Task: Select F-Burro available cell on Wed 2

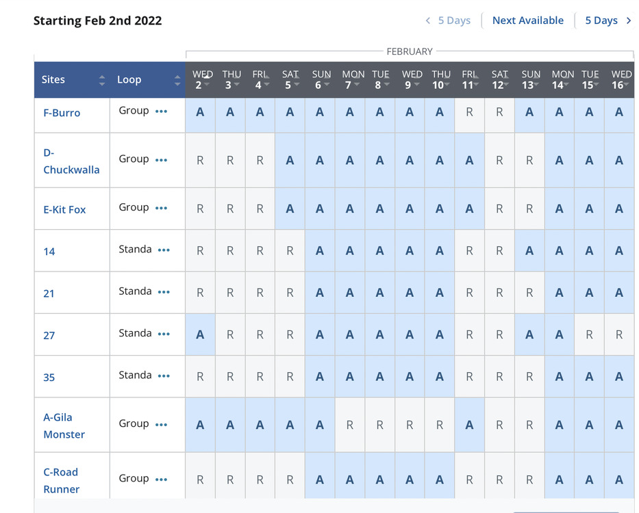Action: pos(200,112)
